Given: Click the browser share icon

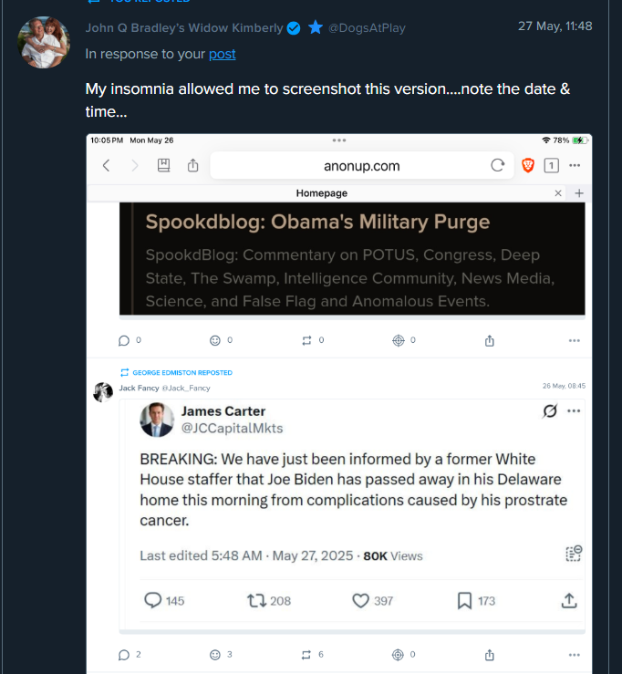Looking at the screenshot, I should coord(192,165).
